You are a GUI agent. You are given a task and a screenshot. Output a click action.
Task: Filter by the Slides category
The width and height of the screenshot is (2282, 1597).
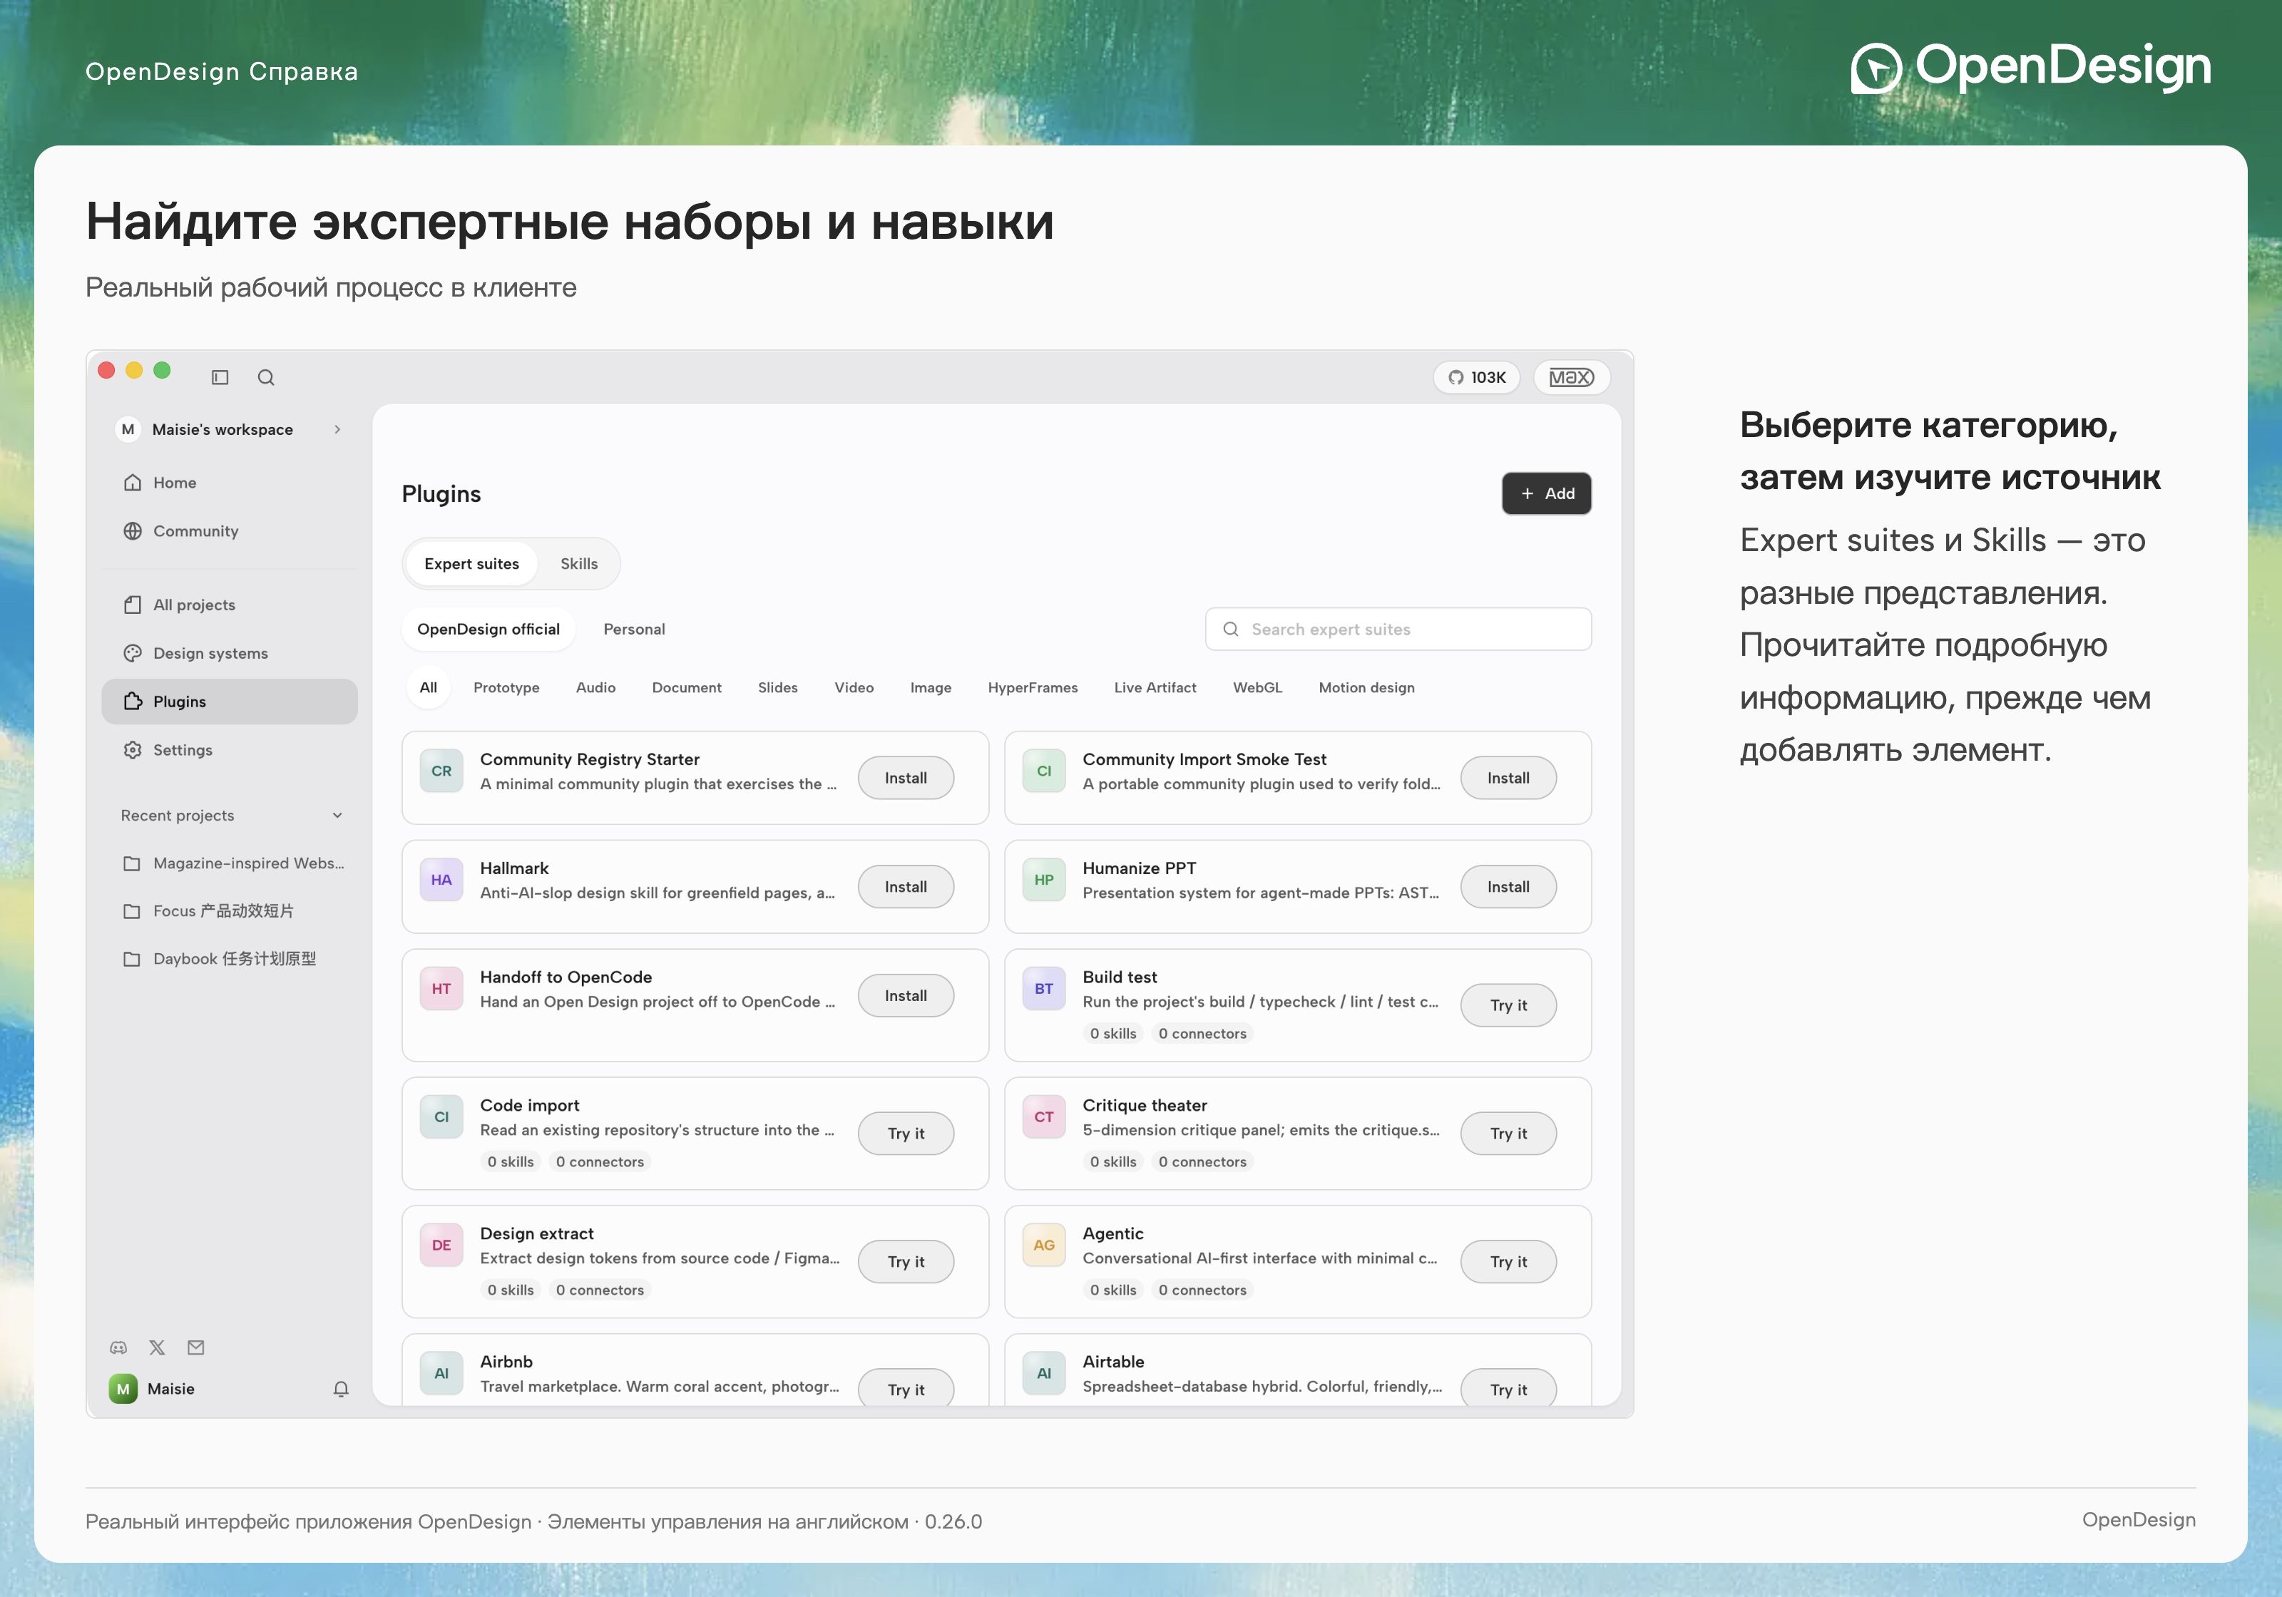coord(777,688)
